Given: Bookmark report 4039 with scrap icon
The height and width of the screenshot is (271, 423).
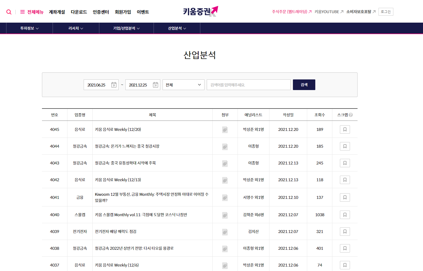Looking at the screenshot, I should coord(345,232).
